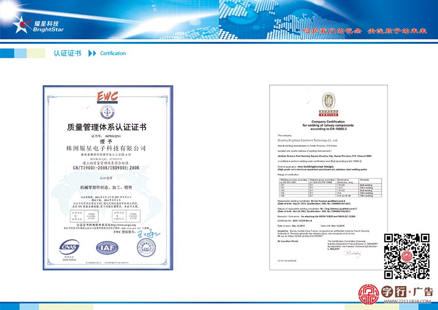Open the Bureau Veritas welding certificate image
The image size is (438, 310).
coord(328,177)
